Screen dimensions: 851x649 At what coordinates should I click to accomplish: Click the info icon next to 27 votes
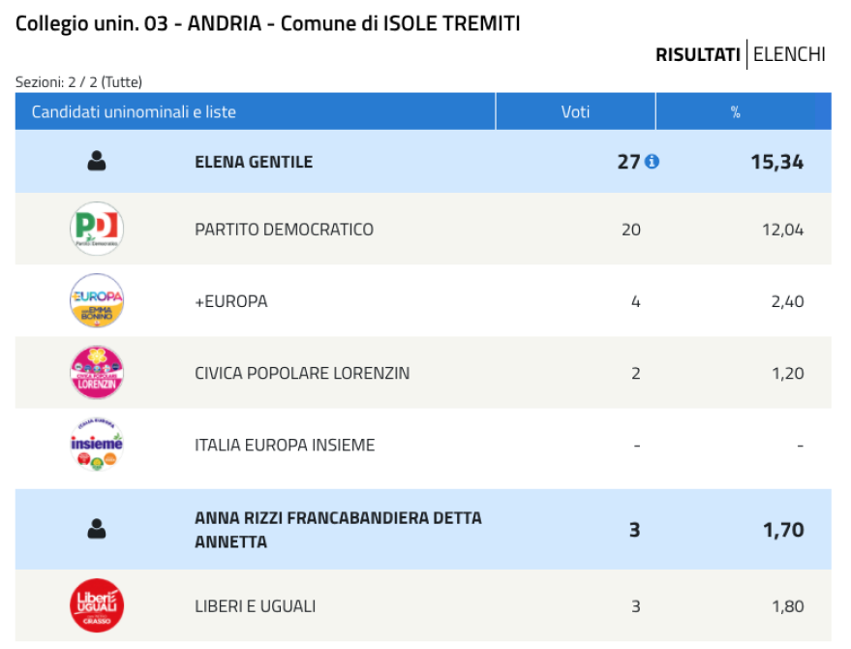(x=652, y=162)
